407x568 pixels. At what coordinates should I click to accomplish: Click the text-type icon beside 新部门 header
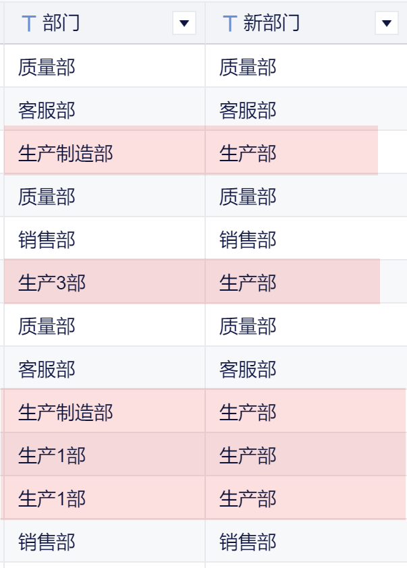click(x=229, y=24)
